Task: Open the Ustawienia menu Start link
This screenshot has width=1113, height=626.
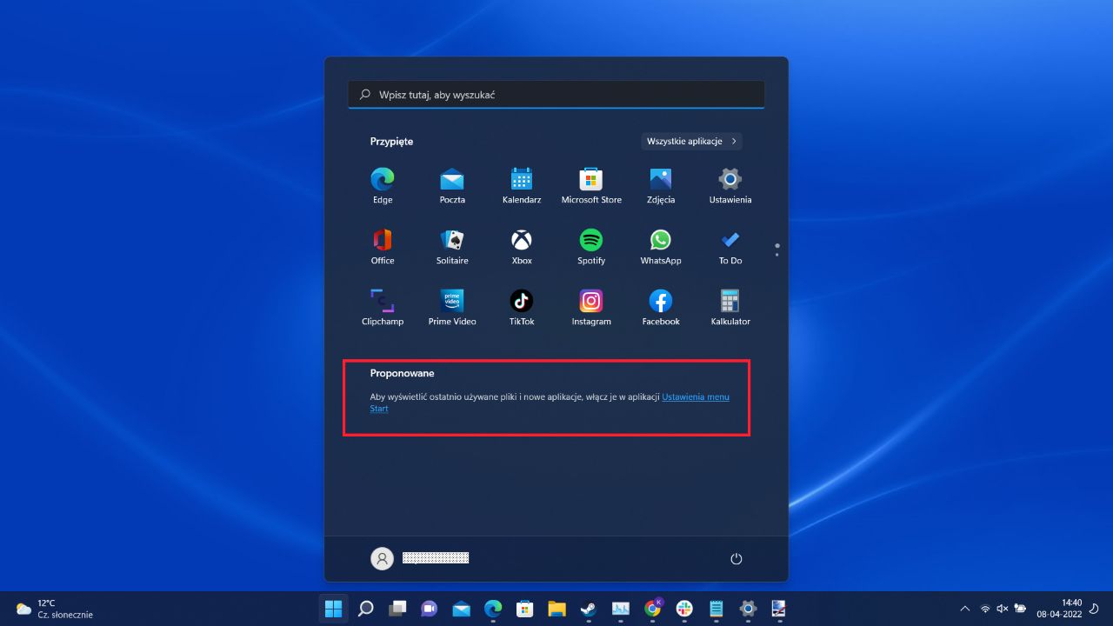Action: [696, 396]
